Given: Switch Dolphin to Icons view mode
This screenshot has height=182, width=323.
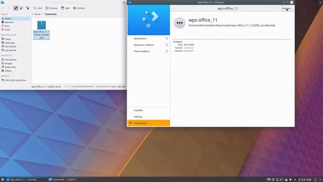Looking at the screenshot, I should [x=16, y=8].
